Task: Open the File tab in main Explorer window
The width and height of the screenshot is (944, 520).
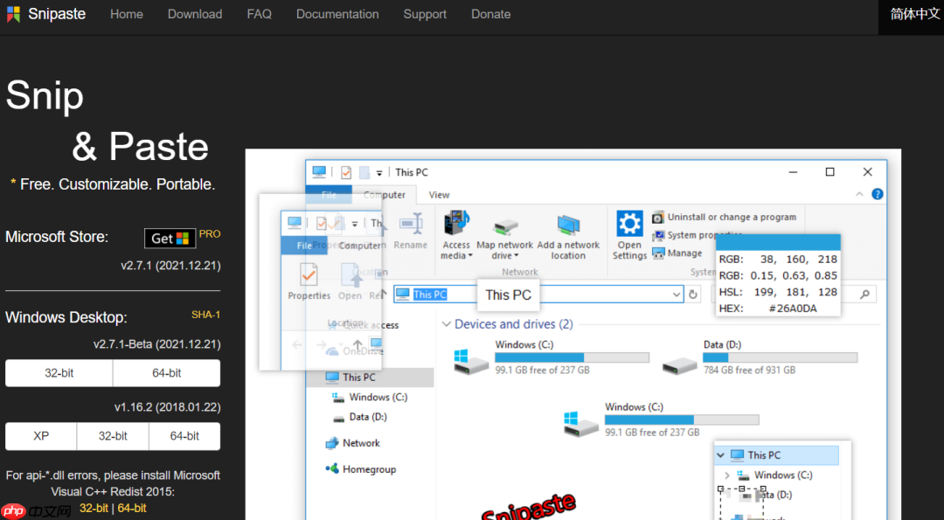Action: click(329, 194)
